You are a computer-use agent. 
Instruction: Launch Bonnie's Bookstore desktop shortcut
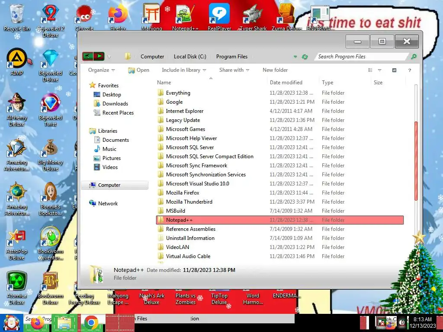(50, 199)
